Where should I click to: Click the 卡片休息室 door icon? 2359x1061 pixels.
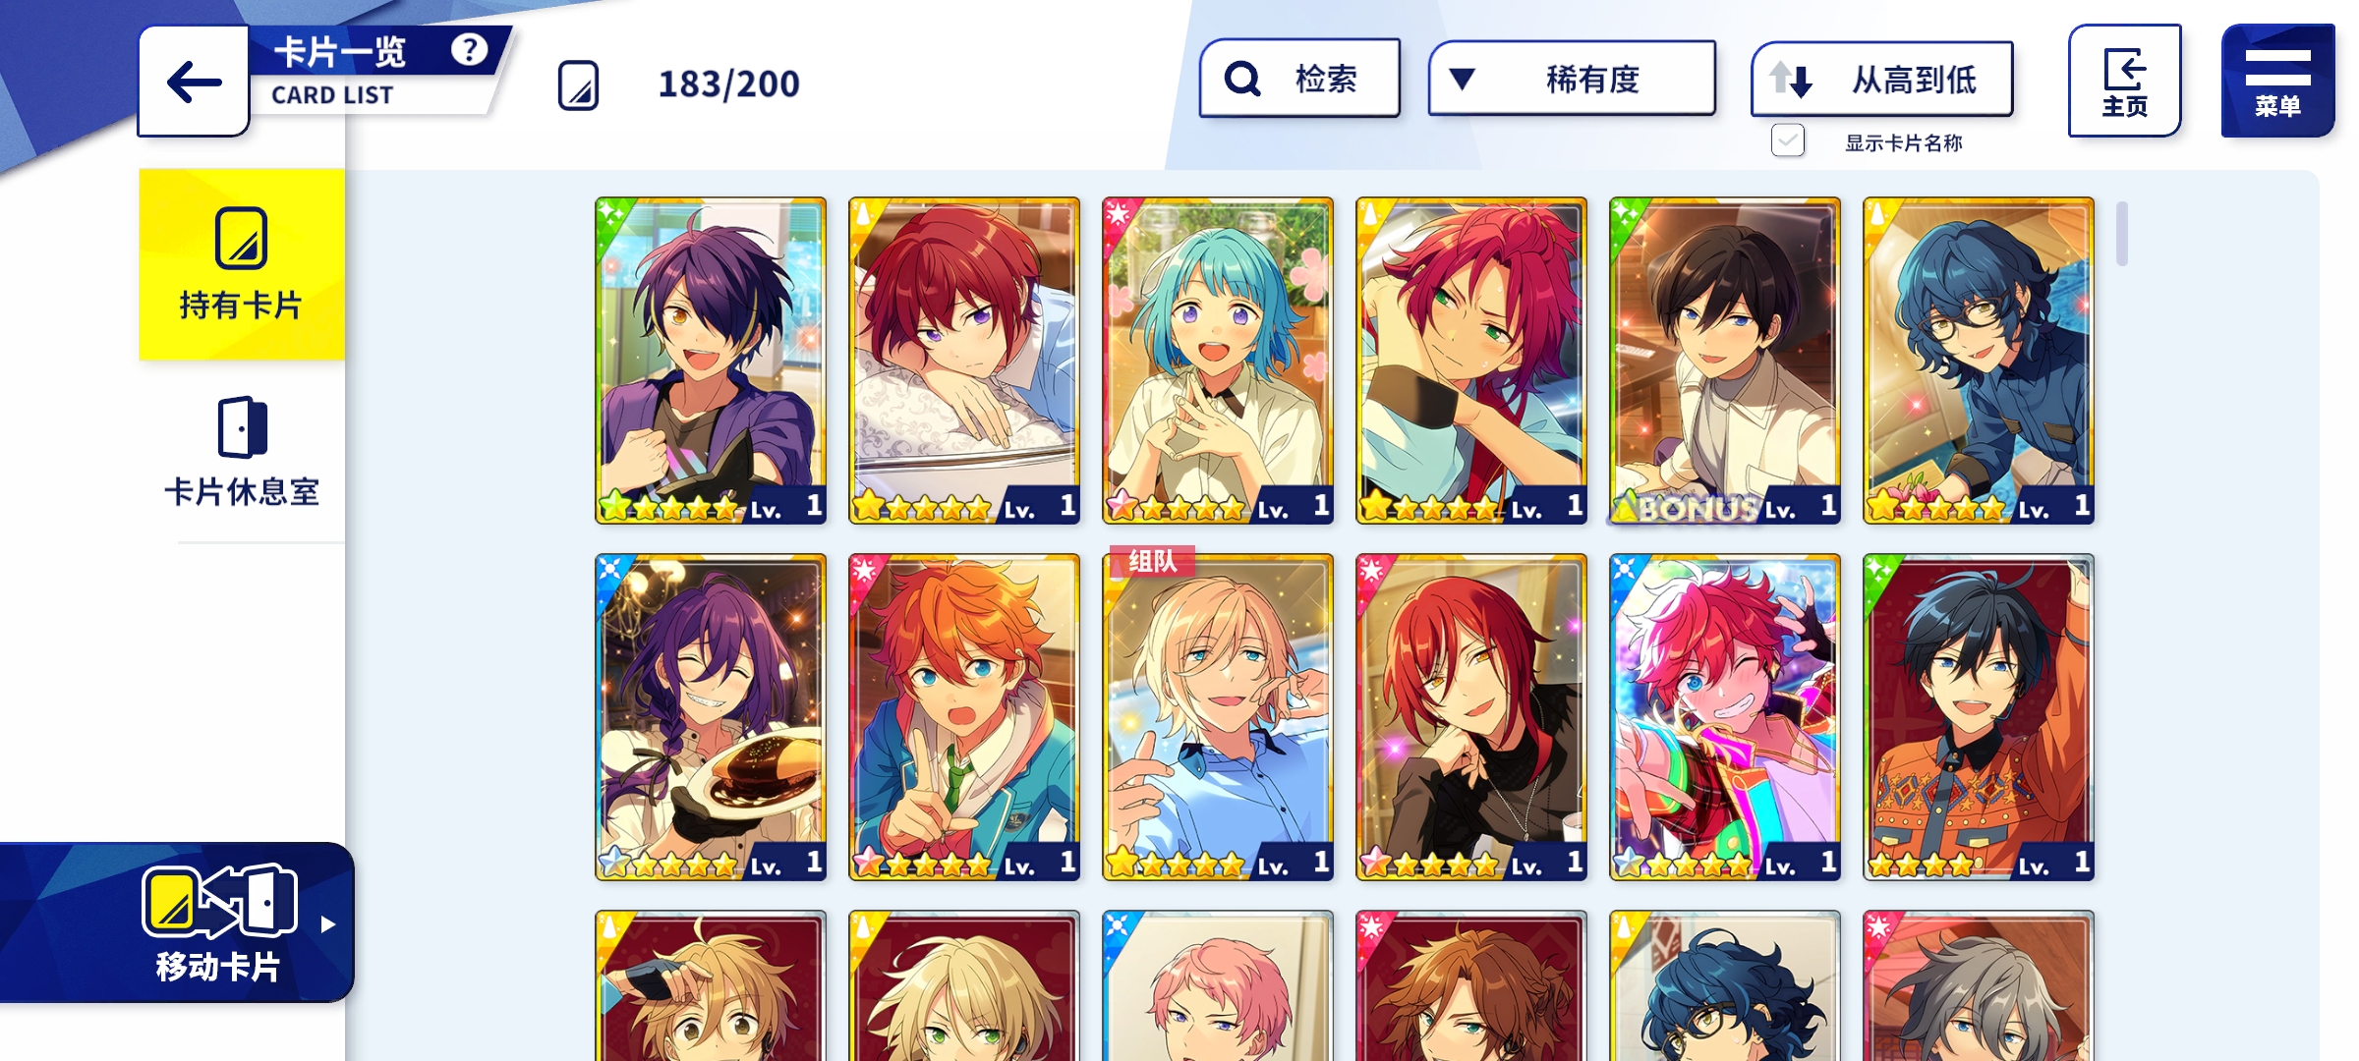pyautogui.click(x=242, y=427)
